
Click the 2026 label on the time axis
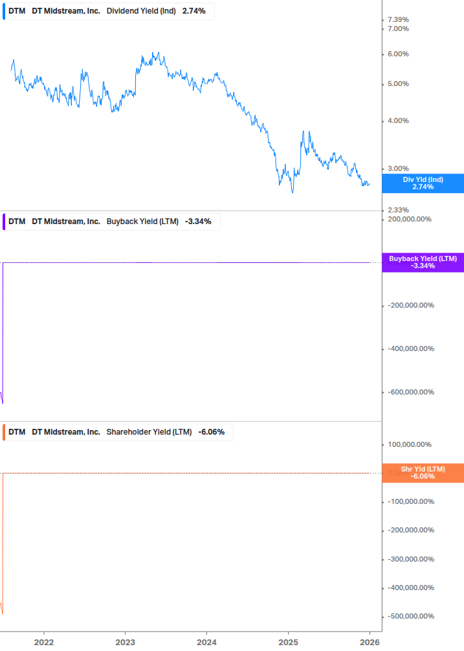[370, 643]
